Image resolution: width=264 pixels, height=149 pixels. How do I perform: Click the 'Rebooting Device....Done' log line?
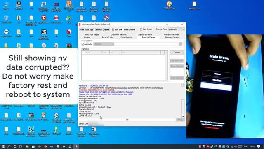[89, 114]
